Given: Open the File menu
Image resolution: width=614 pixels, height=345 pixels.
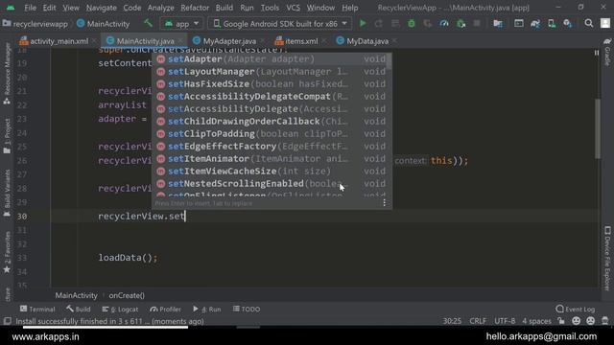Looking at the screenshot, I should click(x=30, y=8).
